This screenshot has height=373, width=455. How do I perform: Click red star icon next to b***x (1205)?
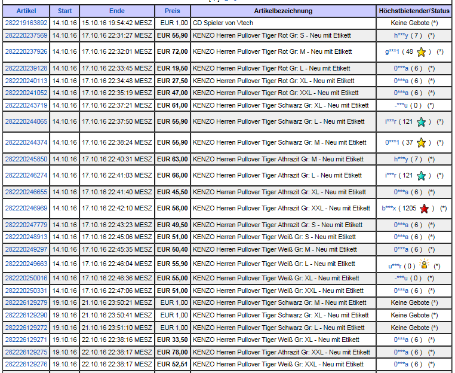424,209
